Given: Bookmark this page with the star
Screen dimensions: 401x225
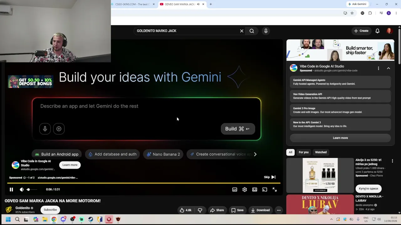Looking at the screenshot, I should [x=352, y=13].
